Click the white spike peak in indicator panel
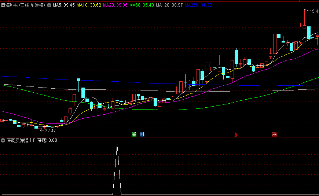Image resolution: width=319 pixels, height=196 pixels. coord(117,145)
